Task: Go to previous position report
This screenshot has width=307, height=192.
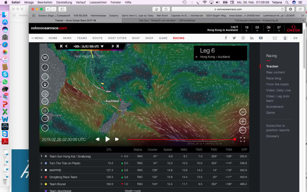Action: pyautogui.click(x=66, y=46)
